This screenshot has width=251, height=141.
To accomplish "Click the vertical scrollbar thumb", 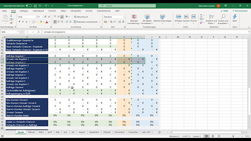I will [249, 101].
